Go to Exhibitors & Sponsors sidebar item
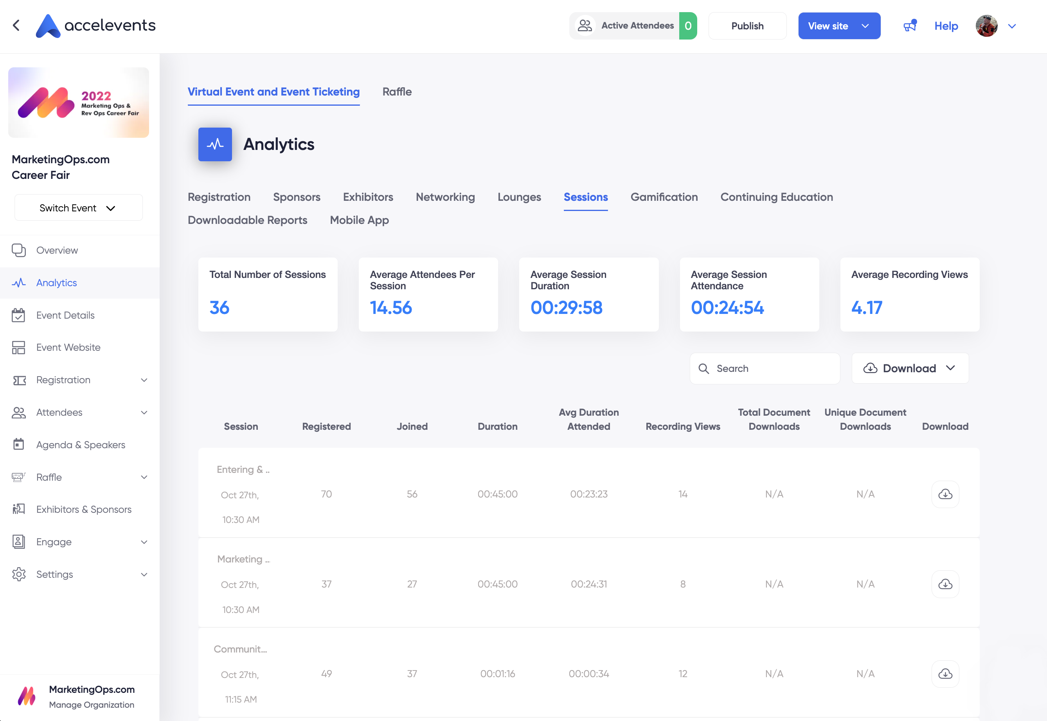This screenshot has height=721, width=1047. pos(83,509)
